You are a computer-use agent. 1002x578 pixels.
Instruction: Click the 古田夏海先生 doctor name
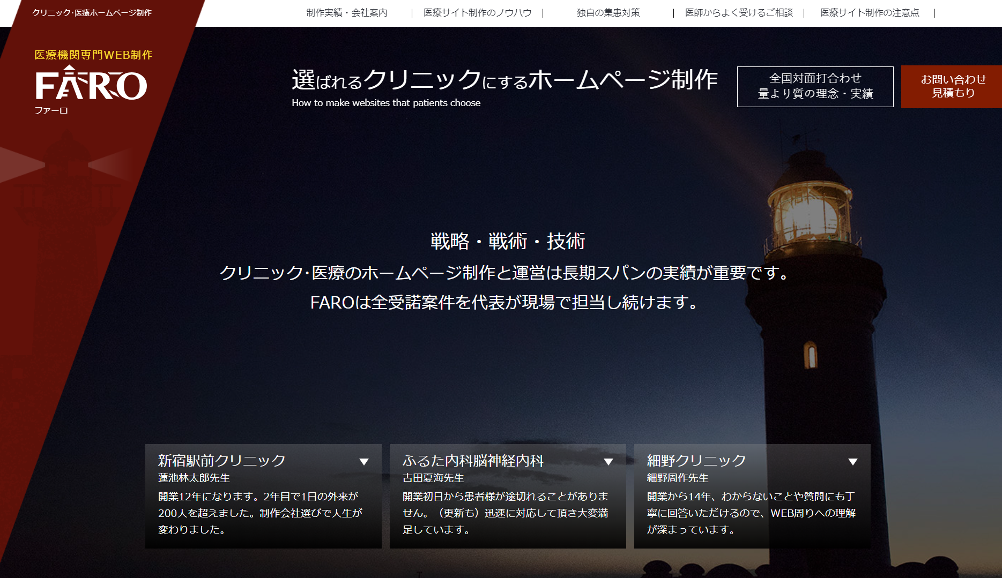pyautogui.click(x=433, y=478)
